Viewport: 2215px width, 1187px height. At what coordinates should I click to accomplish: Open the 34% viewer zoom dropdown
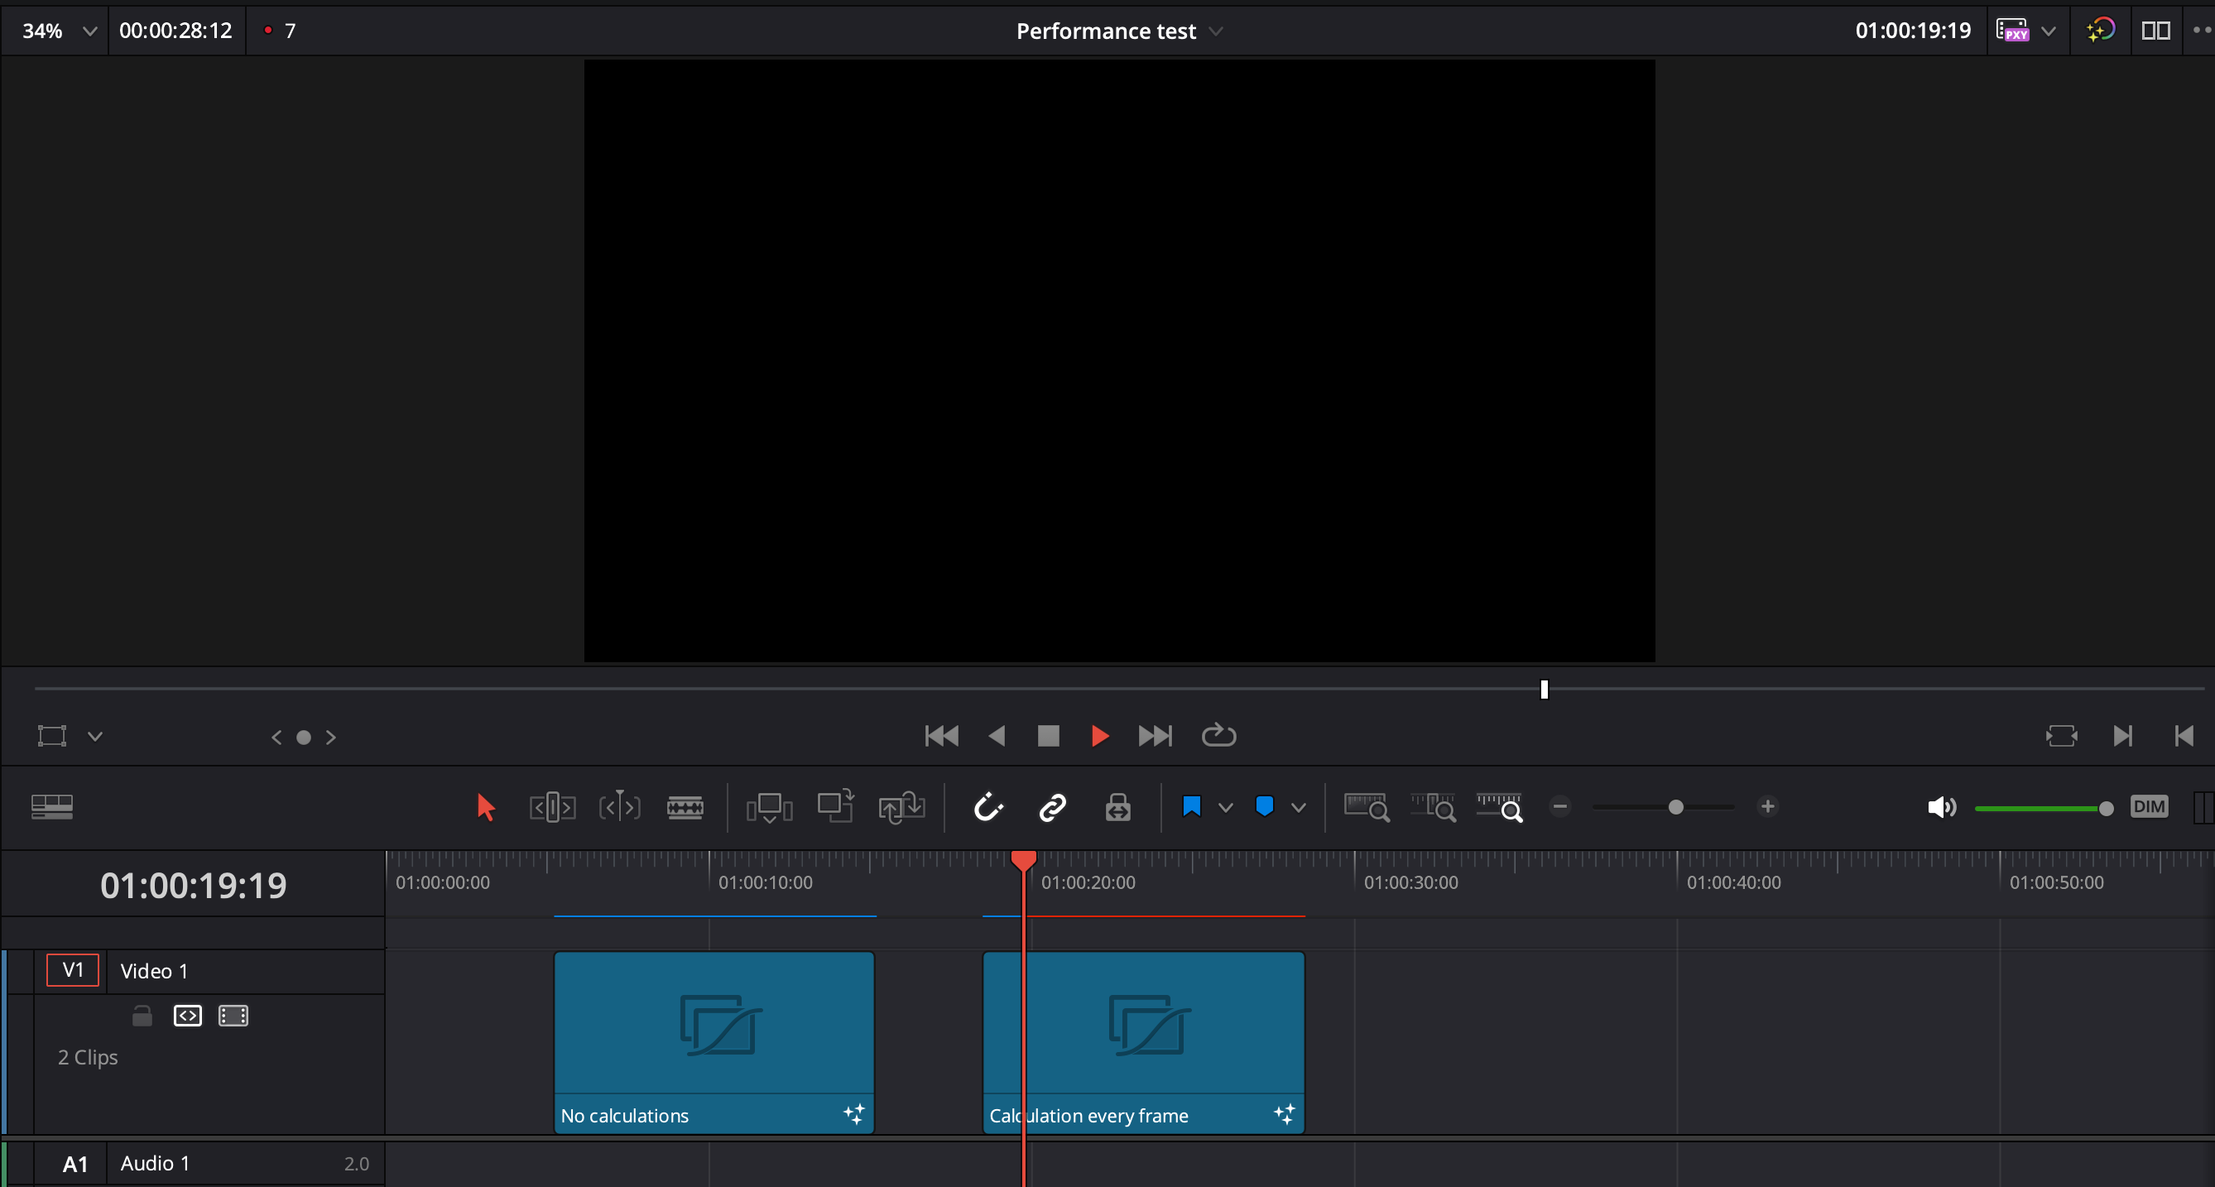click(x=89, y=31)
